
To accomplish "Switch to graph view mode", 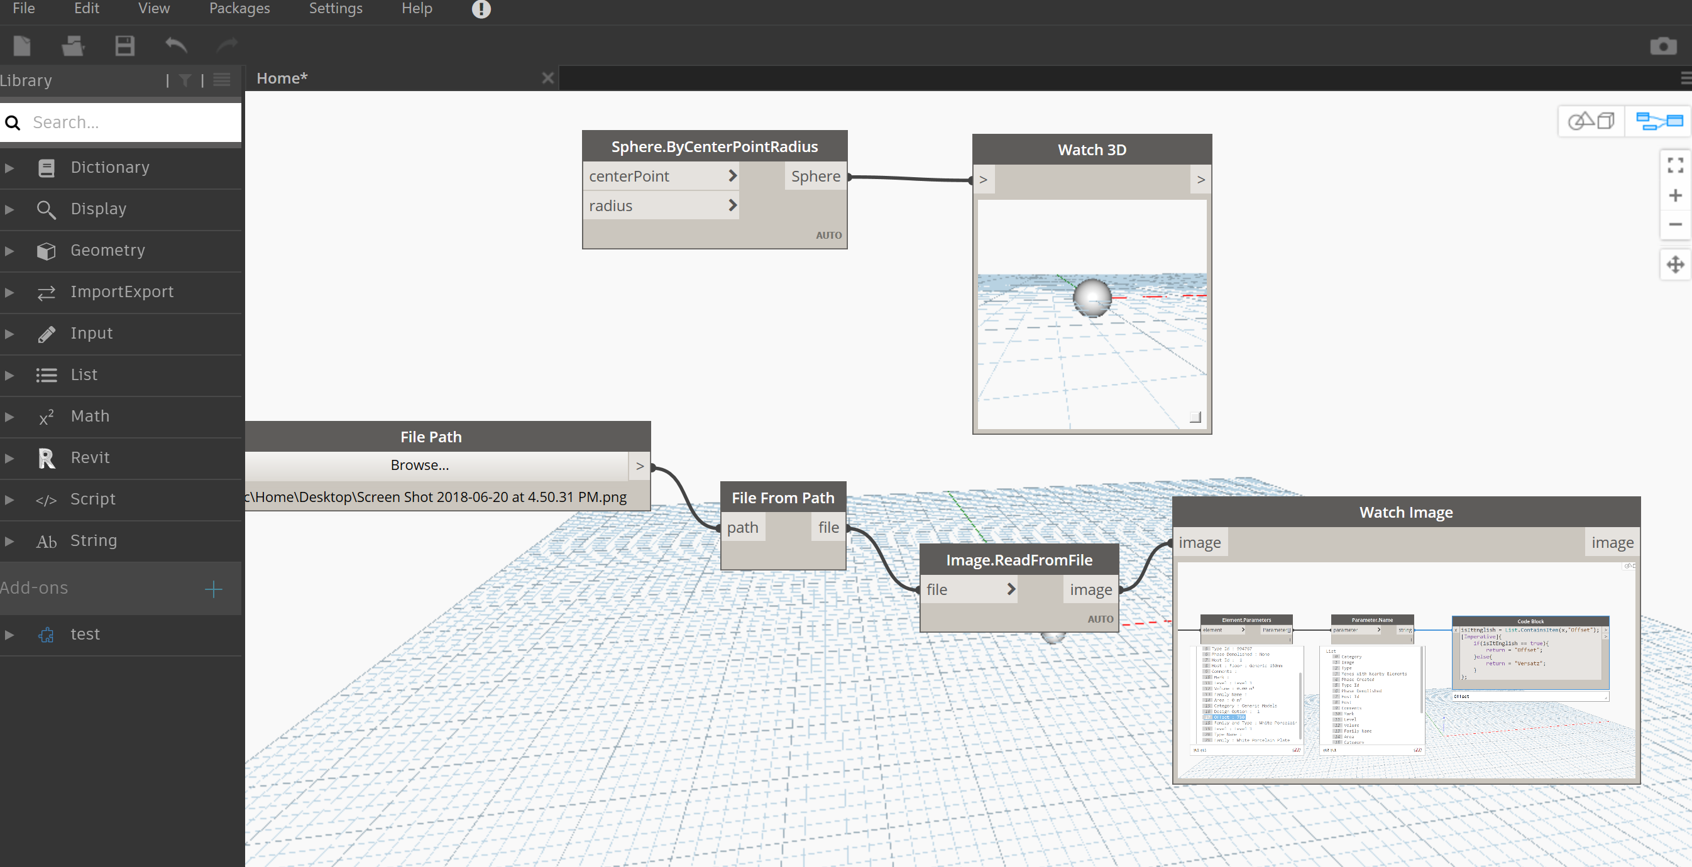I will point(1658,121).
